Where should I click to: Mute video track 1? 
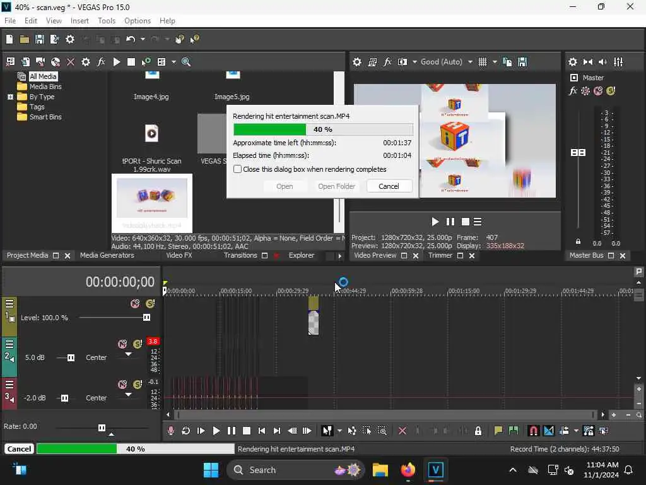click(135, 304)
